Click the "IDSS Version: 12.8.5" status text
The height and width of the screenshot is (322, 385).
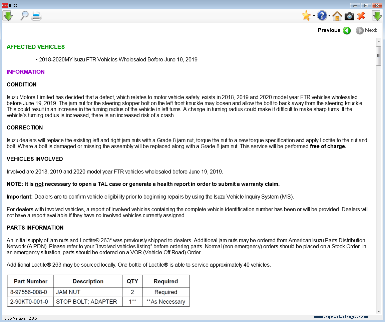(x=20, y=318)
